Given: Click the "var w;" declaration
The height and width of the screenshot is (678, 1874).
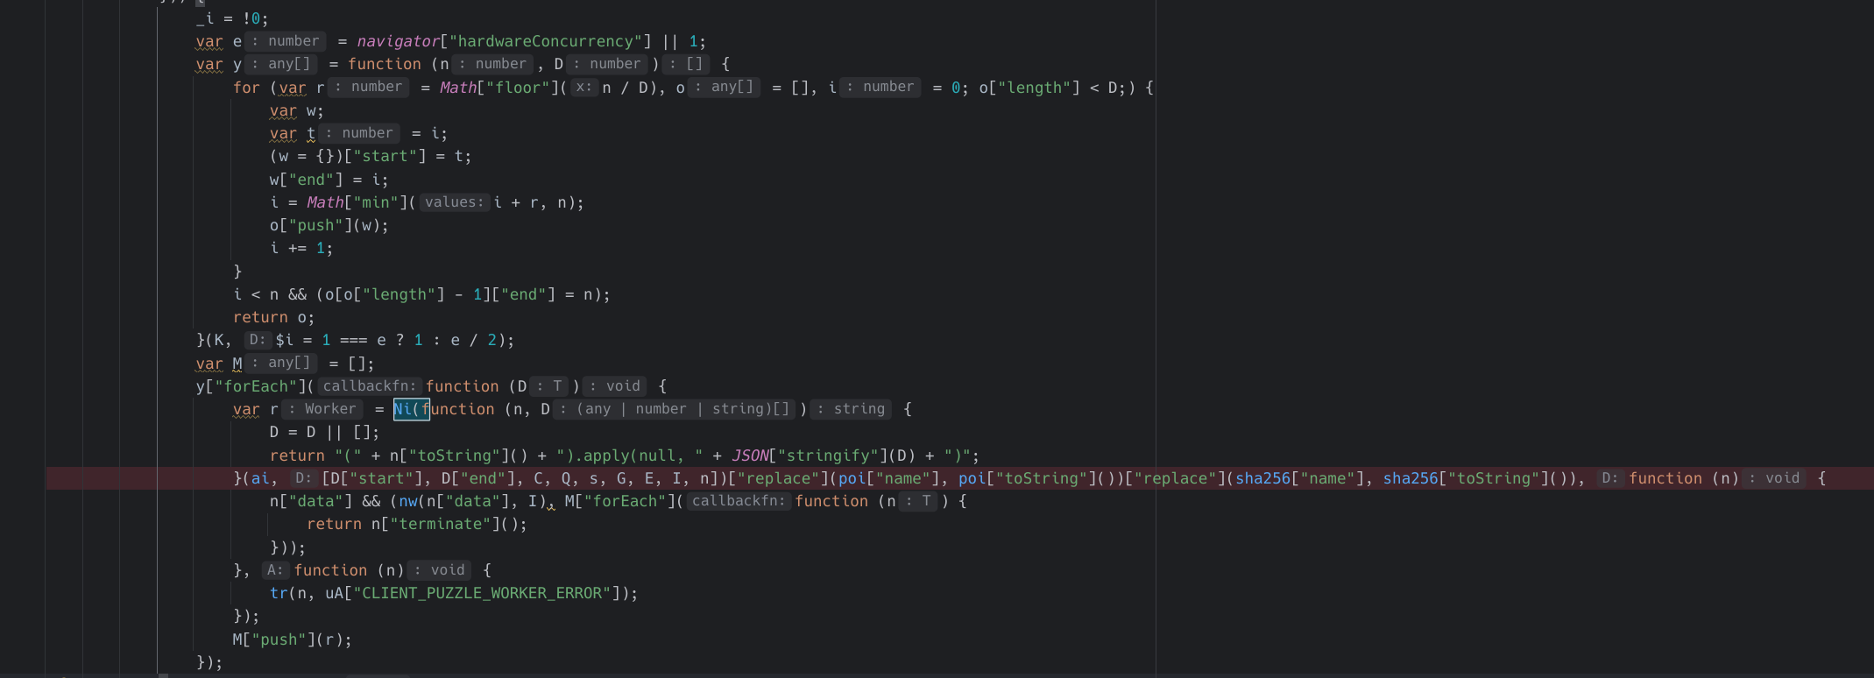Looking at the screenshot, I should 297,110.
